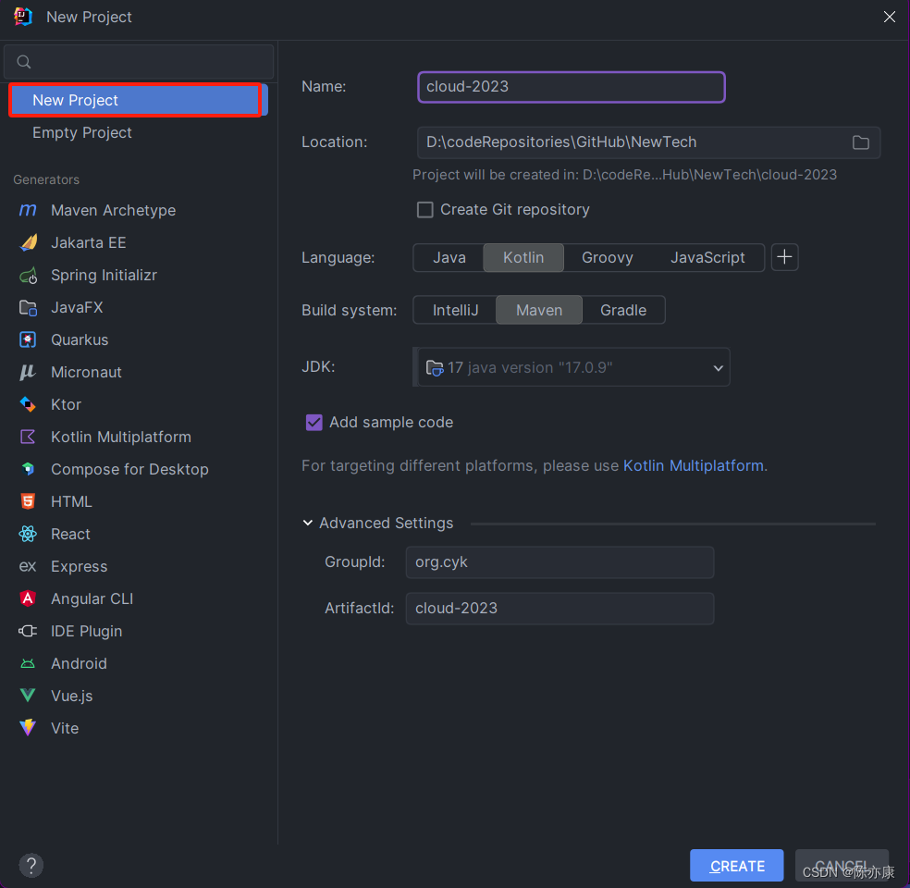The height and width of the screenshot is (888, 910).
Task: Choose Maven build system
Action: [539, 311]
